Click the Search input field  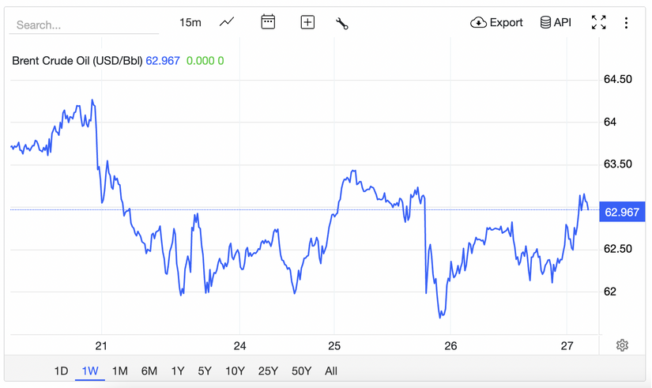coord(83,24)
